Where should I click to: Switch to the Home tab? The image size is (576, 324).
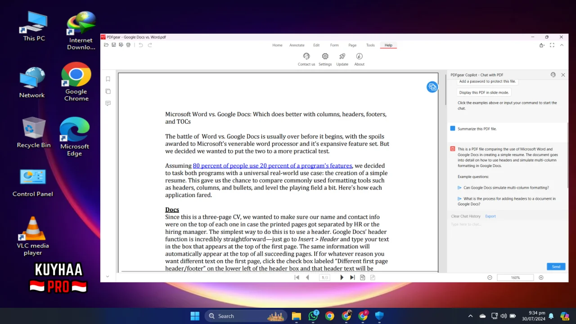click(277, 45)
